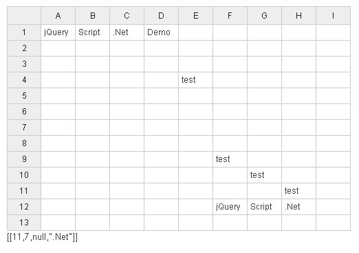The height and width of the screenshot is (253, 359).
Task: Select row 1 header
Action: (x=24, y=32)
